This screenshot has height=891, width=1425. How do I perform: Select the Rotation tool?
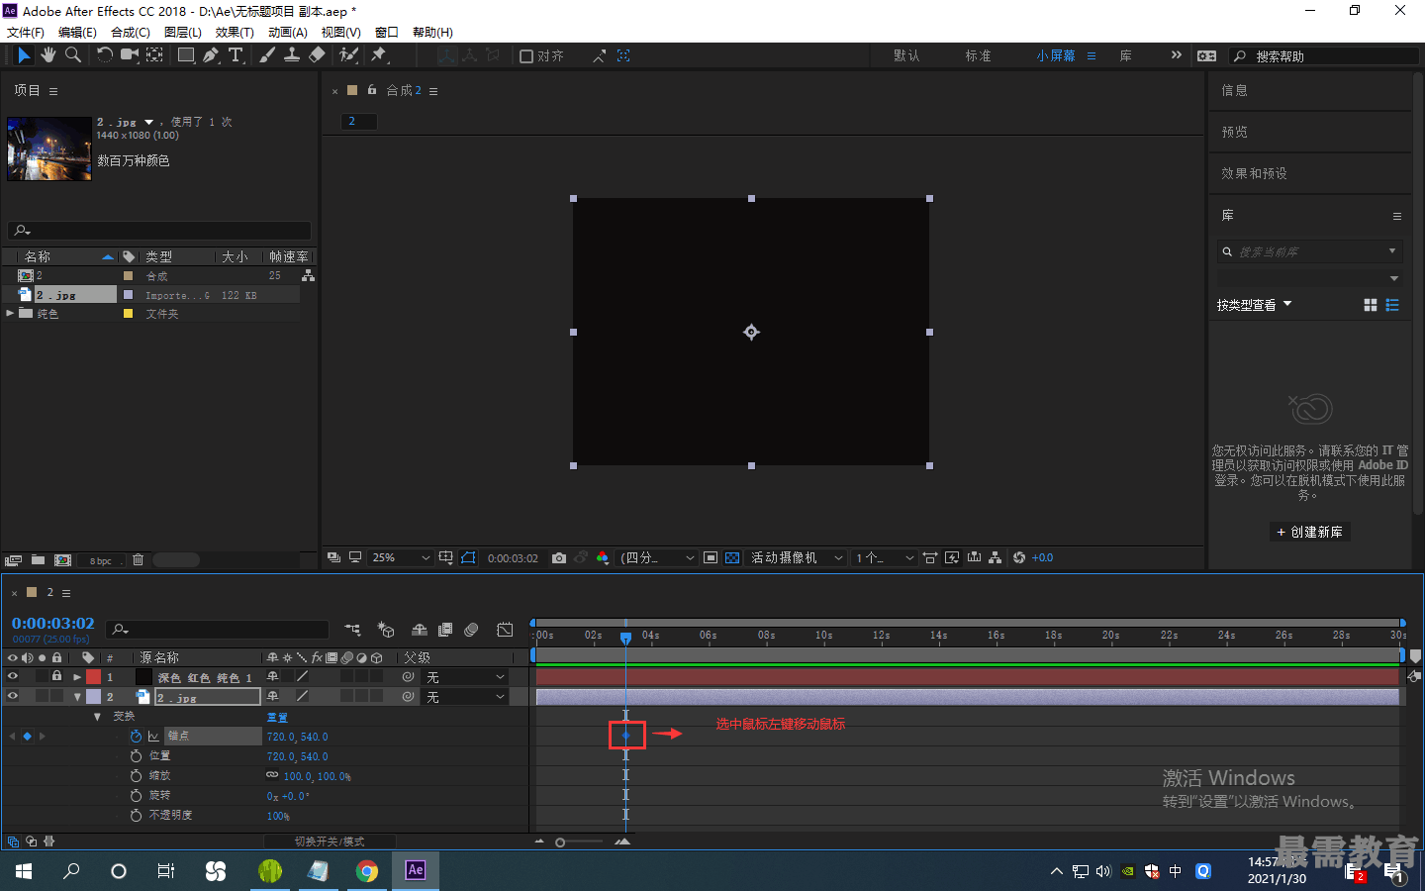104,55
